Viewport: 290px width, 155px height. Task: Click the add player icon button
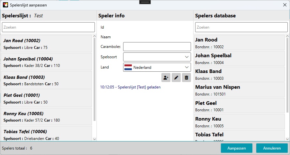coord(166,77)
